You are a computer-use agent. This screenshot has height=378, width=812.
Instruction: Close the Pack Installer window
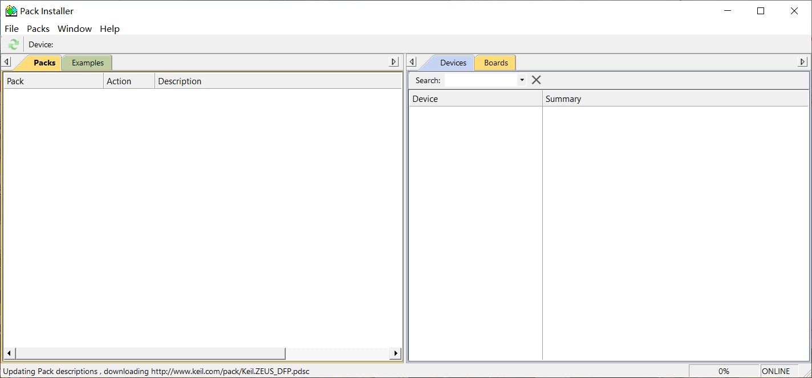coord(794,11)
